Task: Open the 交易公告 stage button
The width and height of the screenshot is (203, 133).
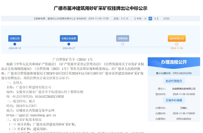Action: click(15, 39)
